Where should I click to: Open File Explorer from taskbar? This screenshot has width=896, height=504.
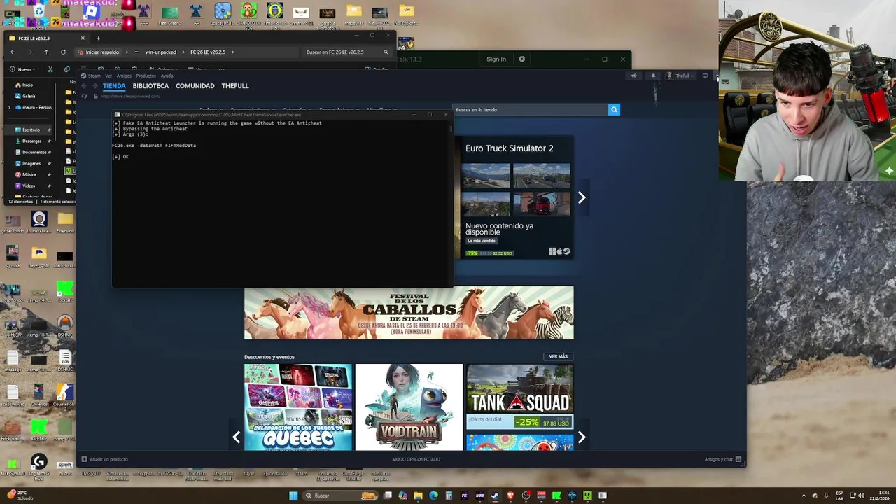(x=418, y=496)
